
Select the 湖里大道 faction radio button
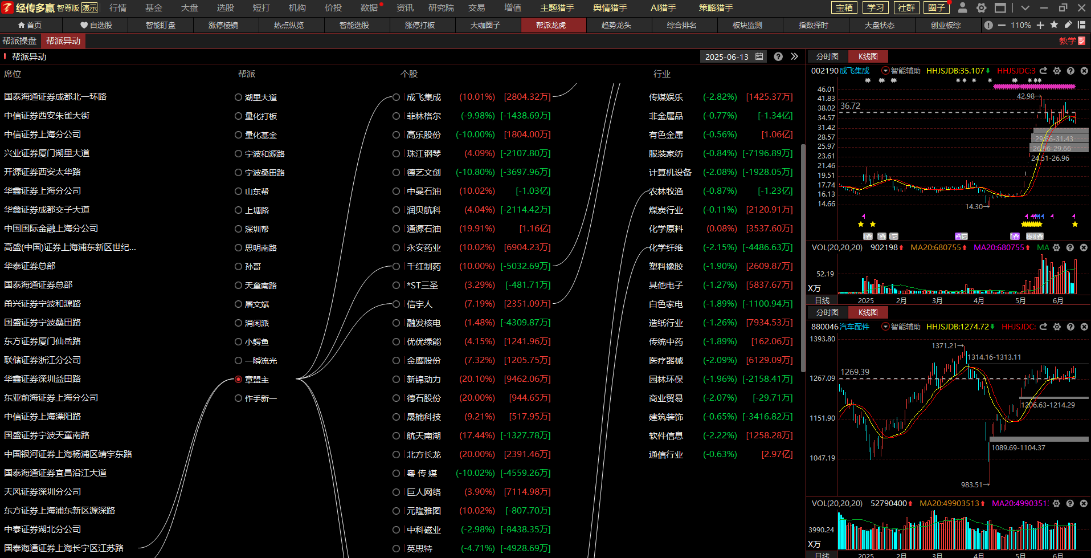239,97
